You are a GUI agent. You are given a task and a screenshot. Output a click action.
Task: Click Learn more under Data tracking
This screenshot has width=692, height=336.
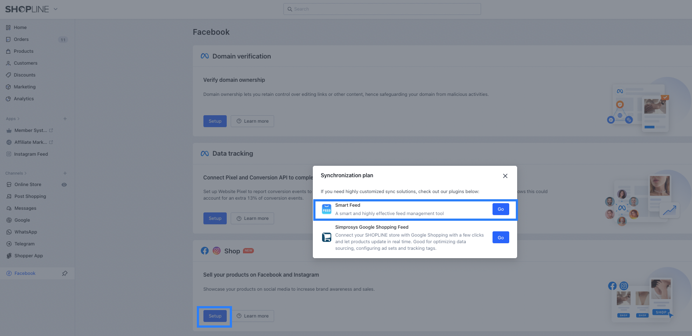click(x=252, y=219)
